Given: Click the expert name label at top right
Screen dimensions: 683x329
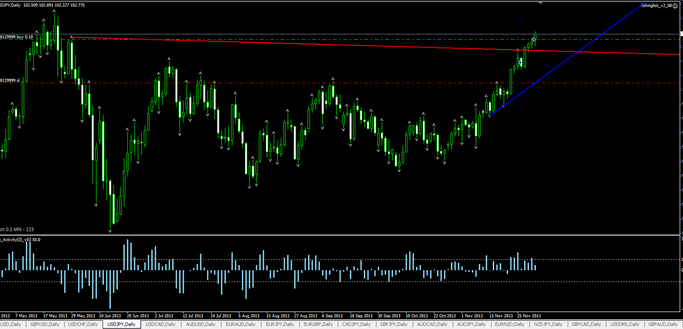Looking at the screenshot, I should (657, 6).
